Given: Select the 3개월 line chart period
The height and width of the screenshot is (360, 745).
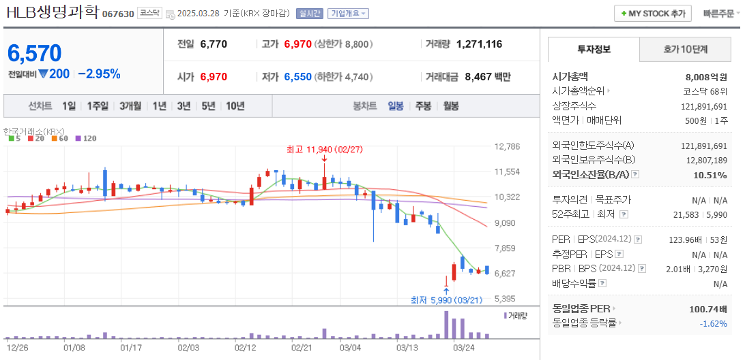Looking at the screenshot, I should (130, 106).
